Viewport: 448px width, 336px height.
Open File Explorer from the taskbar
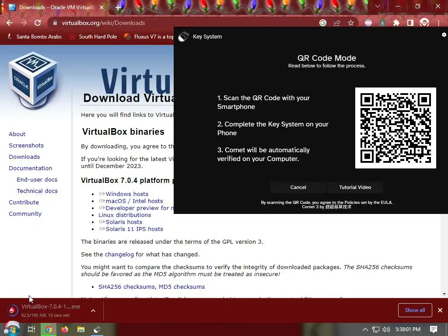(x=81, y=329)
